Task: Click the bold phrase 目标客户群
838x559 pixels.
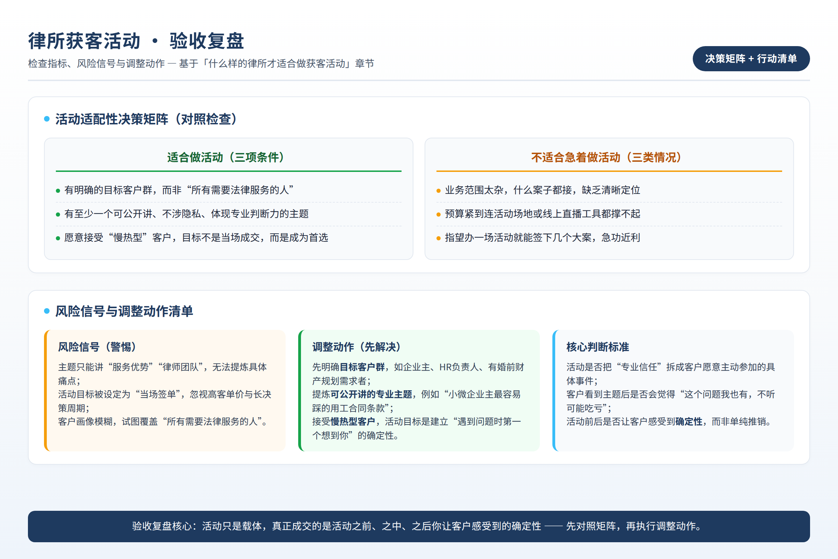Action: [x=362, y=367]
